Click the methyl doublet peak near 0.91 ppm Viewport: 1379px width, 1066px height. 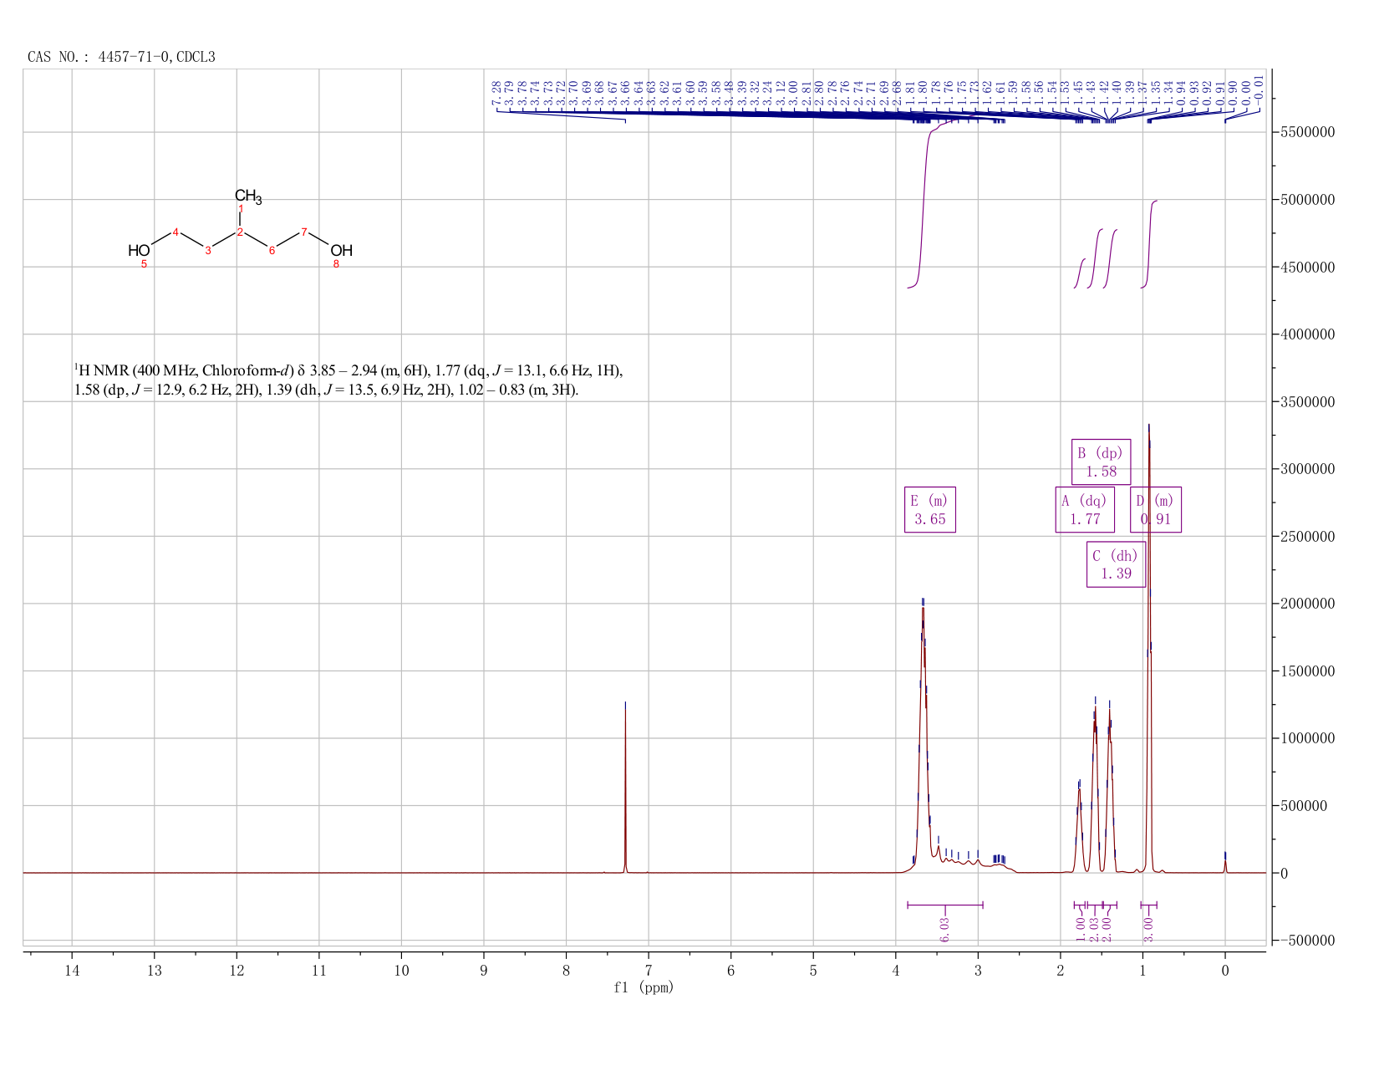[1150, 648]
